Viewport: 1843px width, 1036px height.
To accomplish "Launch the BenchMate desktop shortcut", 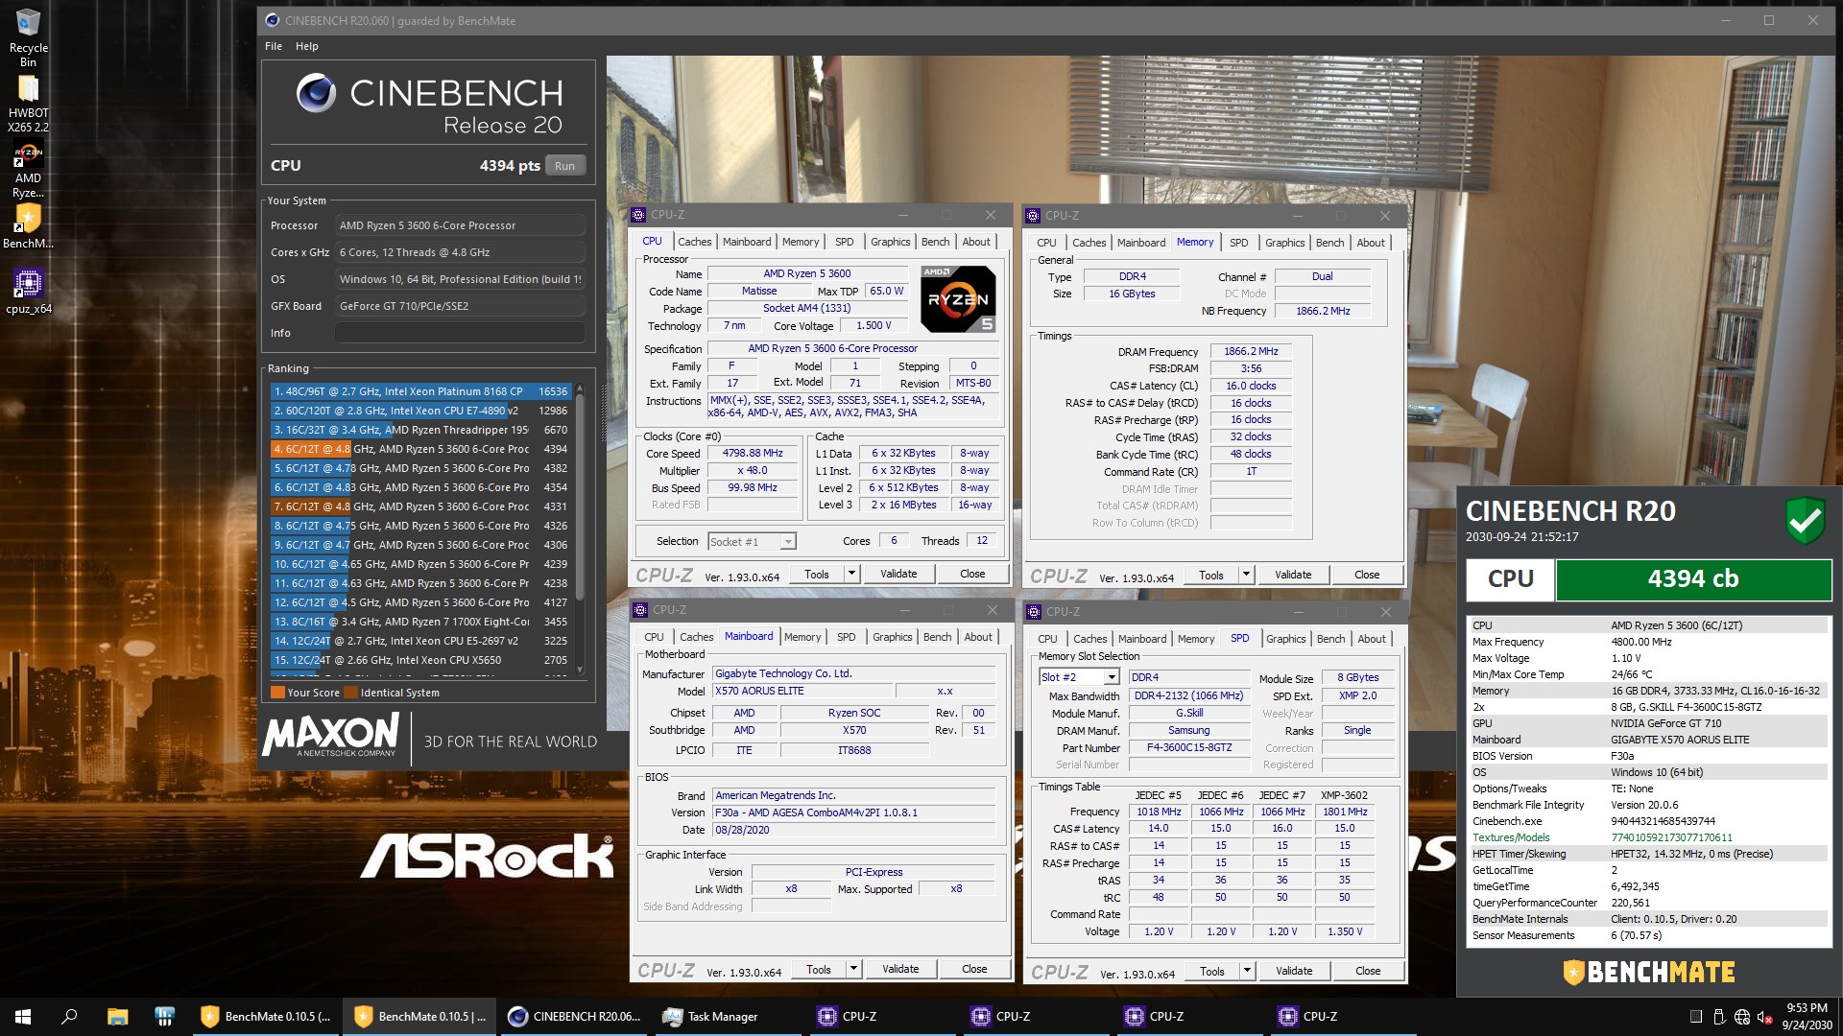I will pyautogui.click(x=28, y=226).
